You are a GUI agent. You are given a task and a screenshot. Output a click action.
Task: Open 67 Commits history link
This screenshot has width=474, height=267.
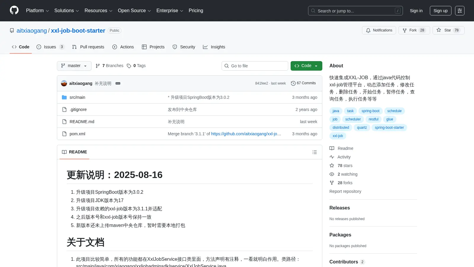tap(303, 83)
